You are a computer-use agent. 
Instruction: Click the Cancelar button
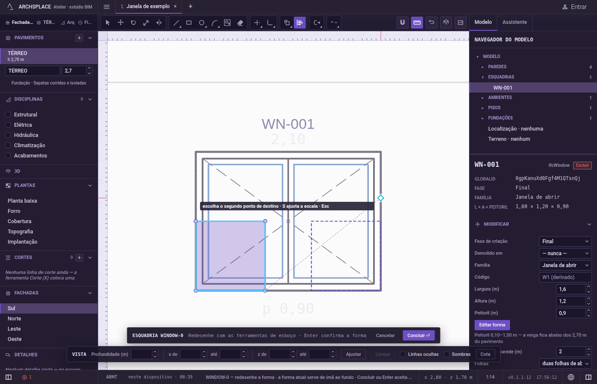[x=385, y=335]
